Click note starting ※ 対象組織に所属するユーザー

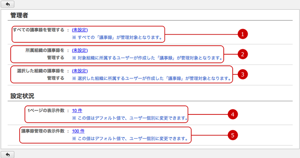click(147, 58)
